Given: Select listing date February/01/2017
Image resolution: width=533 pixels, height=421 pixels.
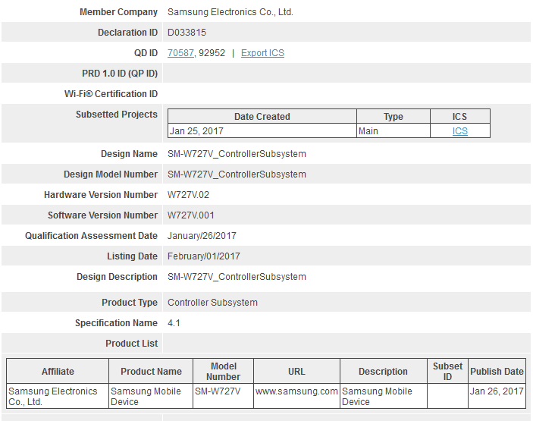Looking at the screenshot, I should tap(204, 256).
